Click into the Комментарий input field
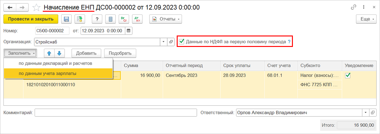Viewport: 380px width, 134px height. [116, 113]
